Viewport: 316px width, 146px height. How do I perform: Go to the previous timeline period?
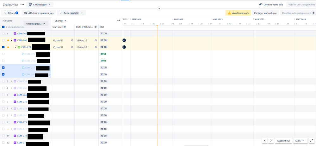265,141
